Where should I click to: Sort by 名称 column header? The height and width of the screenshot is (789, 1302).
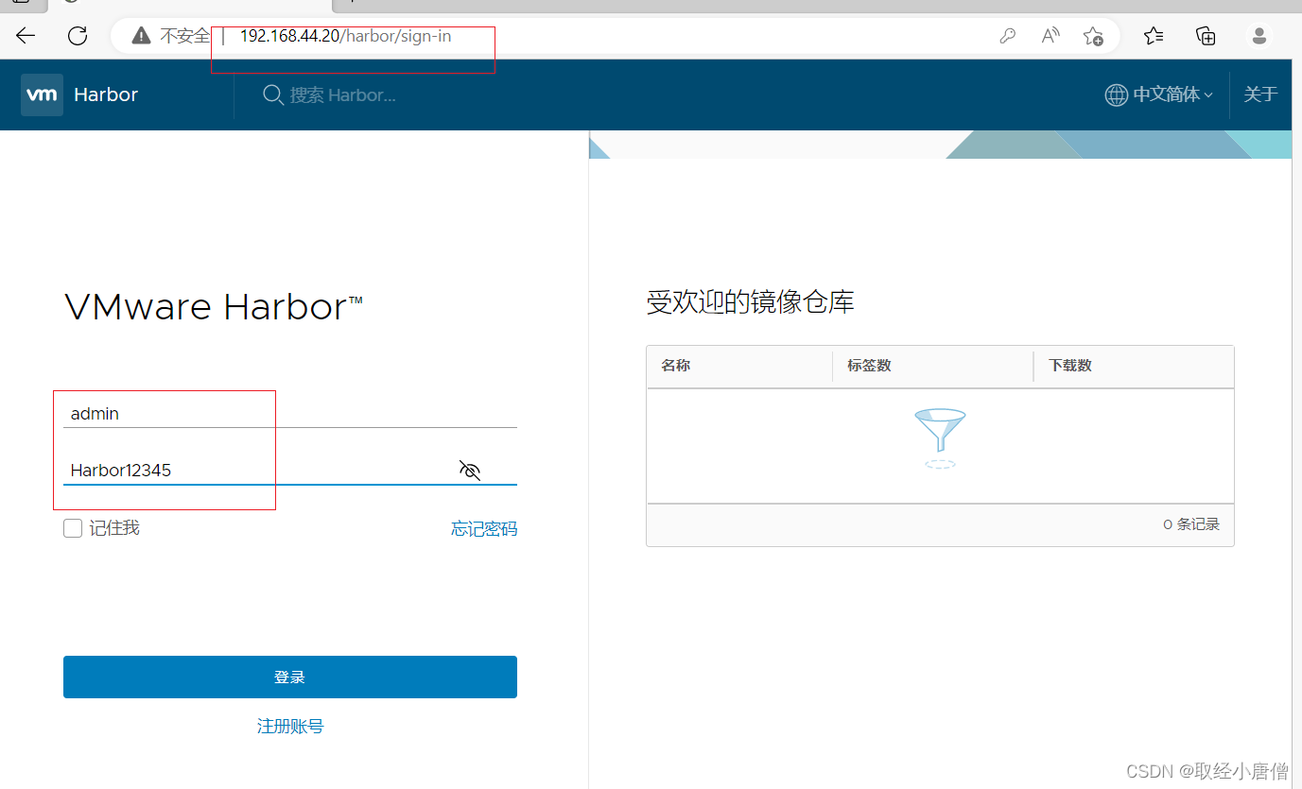click(x=676, y=366)
